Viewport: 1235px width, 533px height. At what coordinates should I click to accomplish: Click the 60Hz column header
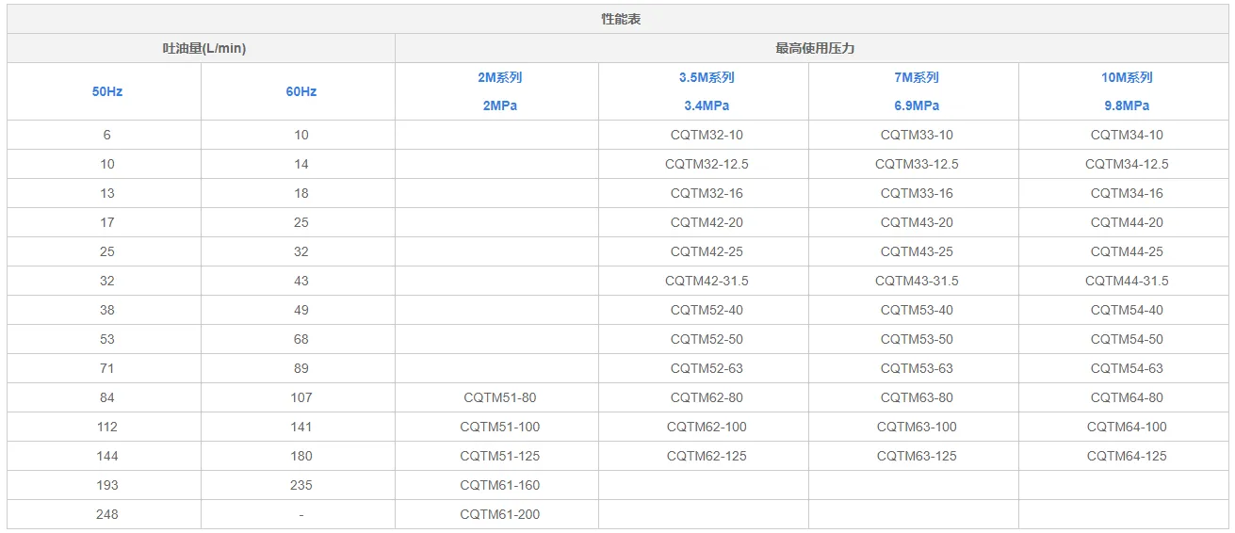click(301, 91)
